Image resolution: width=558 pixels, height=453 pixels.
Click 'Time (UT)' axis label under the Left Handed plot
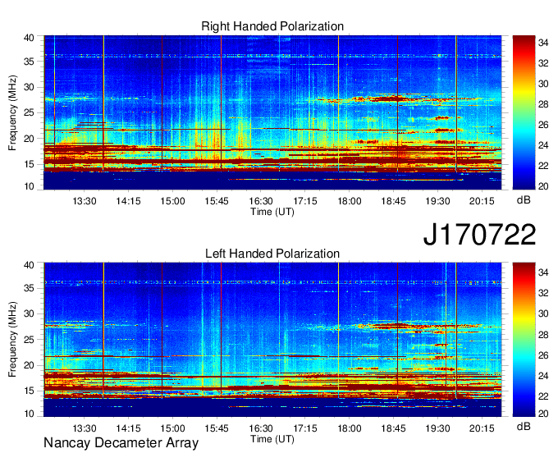(272, 439)
